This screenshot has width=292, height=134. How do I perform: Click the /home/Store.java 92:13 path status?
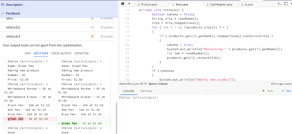[133, 84]
